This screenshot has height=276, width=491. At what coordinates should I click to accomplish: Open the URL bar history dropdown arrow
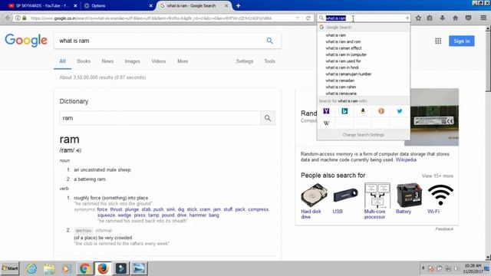tap(298, 18)
